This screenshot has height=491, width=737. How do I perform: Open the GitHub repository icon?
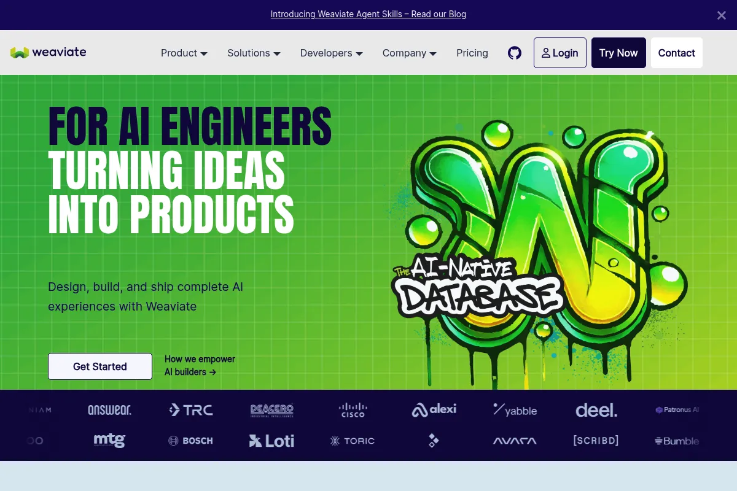coord(515,53)
